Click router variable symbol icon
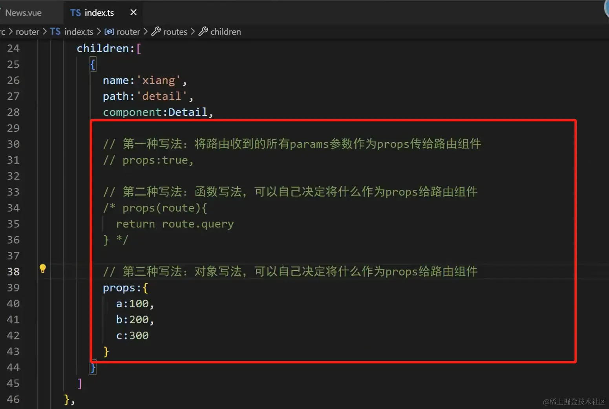Viewport: 609px width, 409px height. 110,31
